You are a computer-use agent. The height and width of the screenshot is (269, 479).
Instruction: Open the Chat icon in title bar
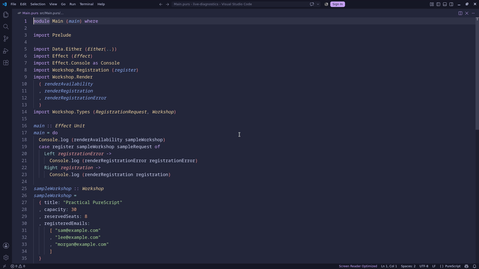tap(312, 4)
